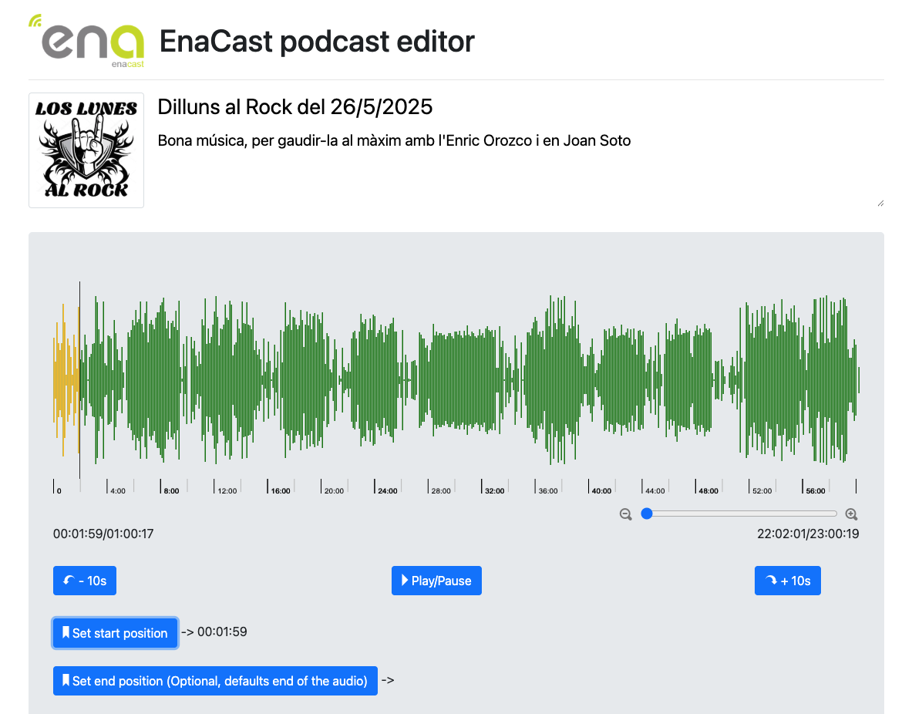Click Set start position button
Screen dimensions: 922x714
tap(115, 633)
